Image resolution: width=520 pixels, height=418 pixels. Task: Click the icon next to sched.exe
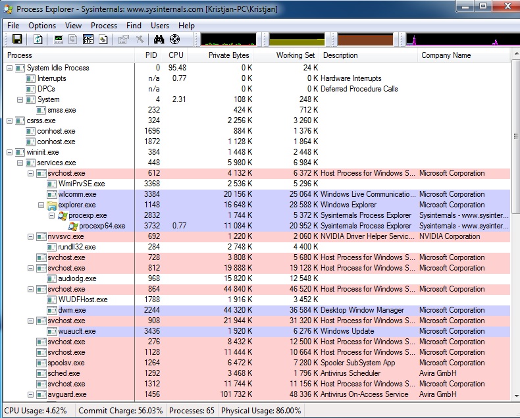tap(41, 373)
